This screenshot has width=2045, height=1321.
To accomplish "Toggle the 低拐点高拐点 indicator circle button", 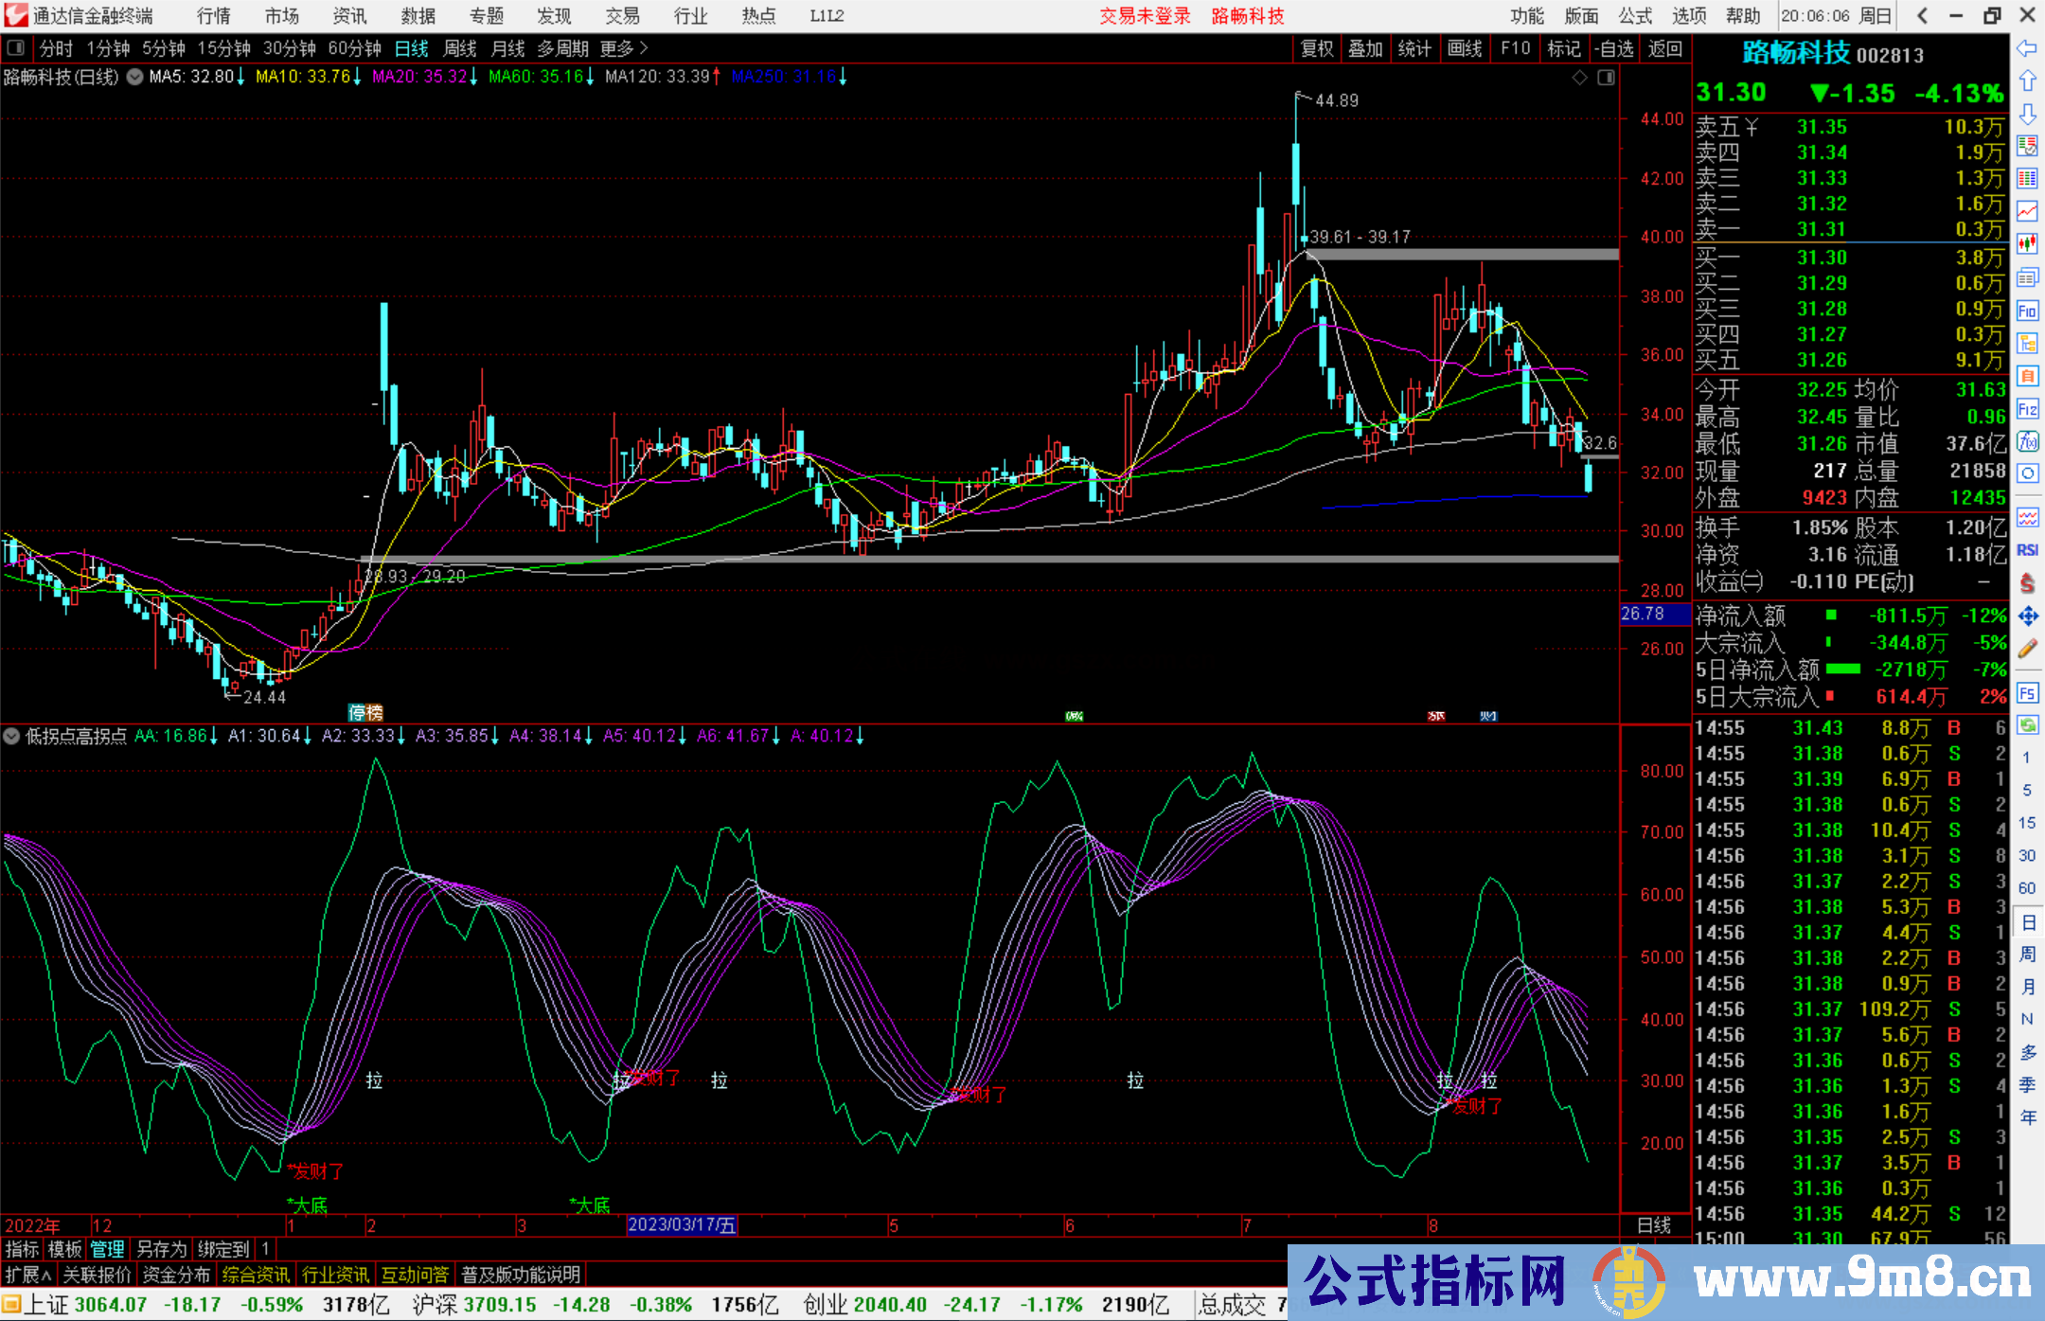I will (11, 736).
